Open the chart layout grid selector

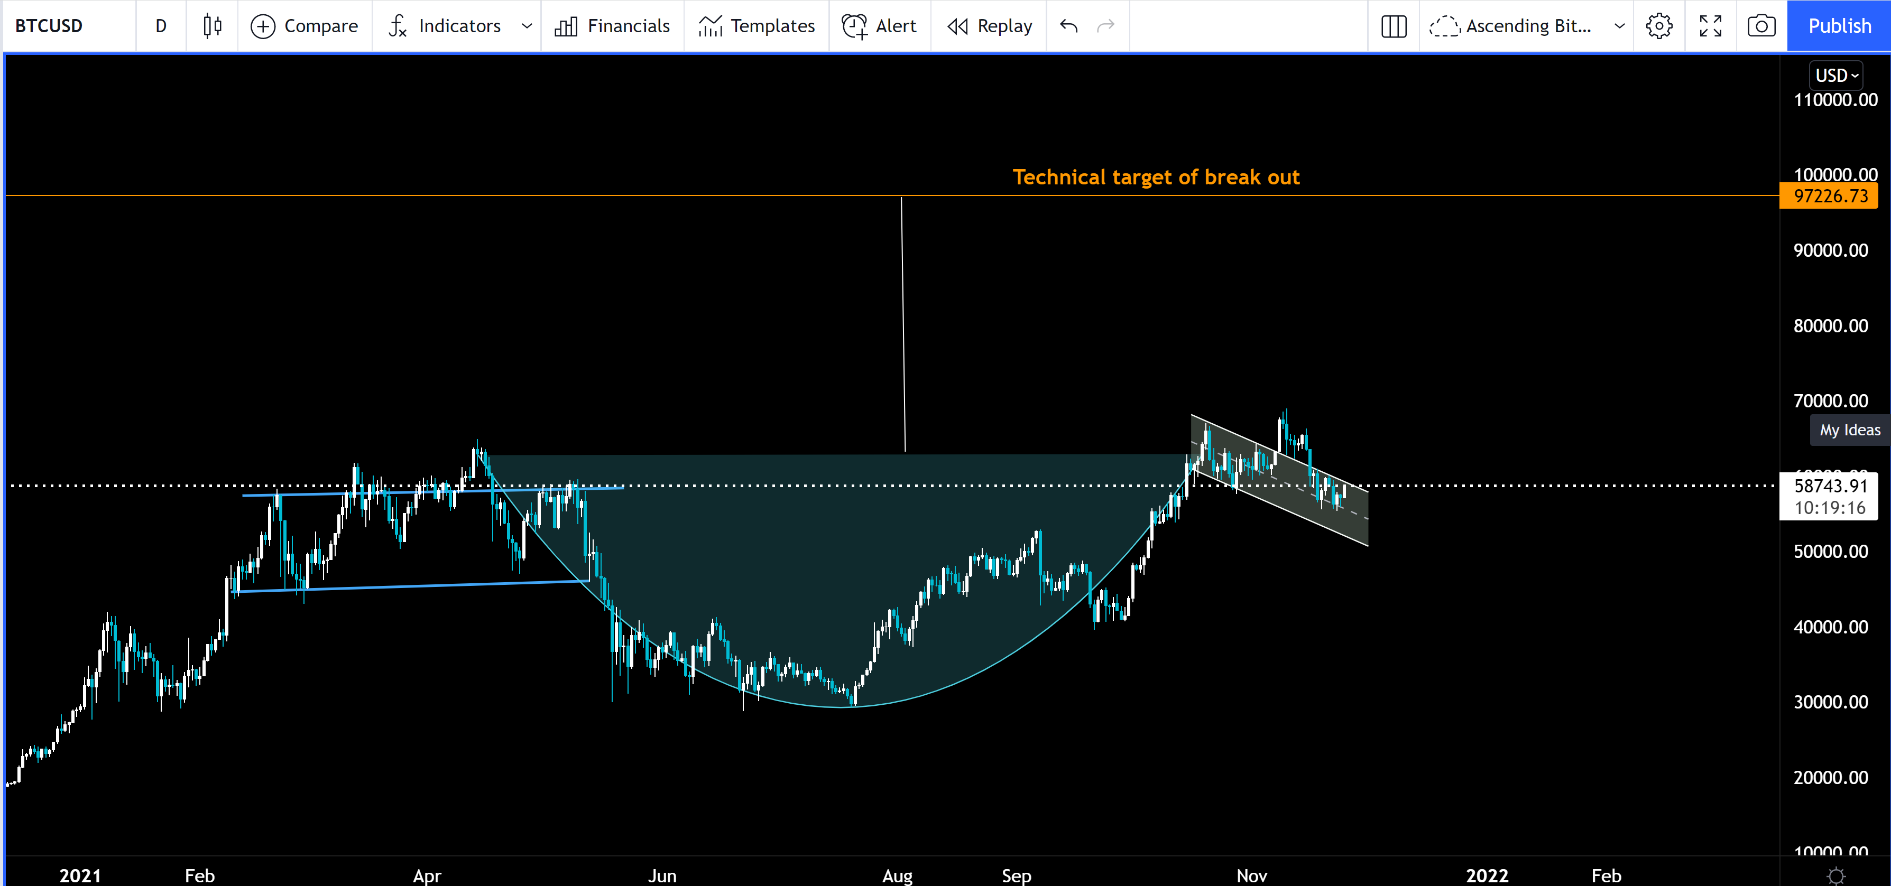click(x=1394, y=26)
